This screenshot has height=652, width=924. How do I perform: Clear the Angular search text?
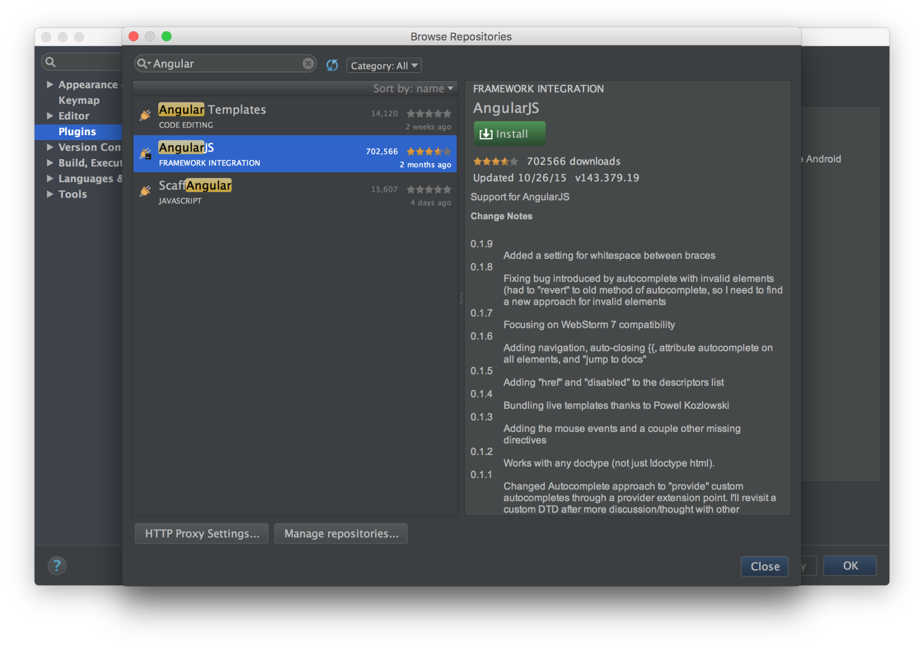click(x=308, y=64)
